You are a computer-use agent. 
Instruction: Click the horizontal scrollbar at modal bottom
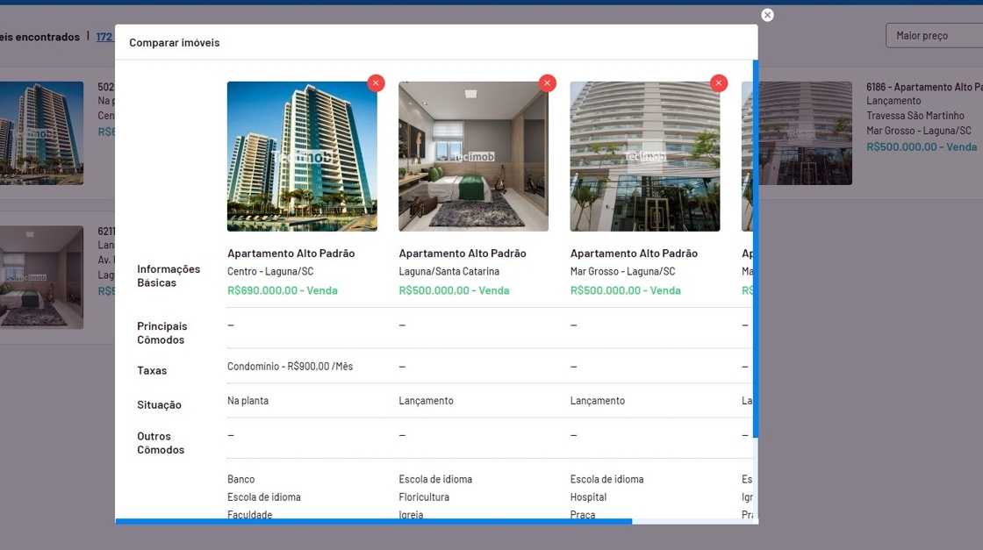point(373,521)
